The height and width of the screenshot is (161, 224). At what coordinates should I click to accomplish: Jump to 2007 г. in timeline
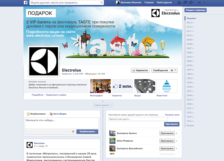190,48
